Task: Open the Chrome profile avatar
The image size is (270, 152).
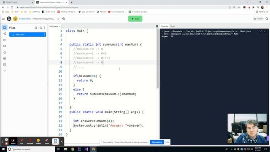Action: coord(262,8)
